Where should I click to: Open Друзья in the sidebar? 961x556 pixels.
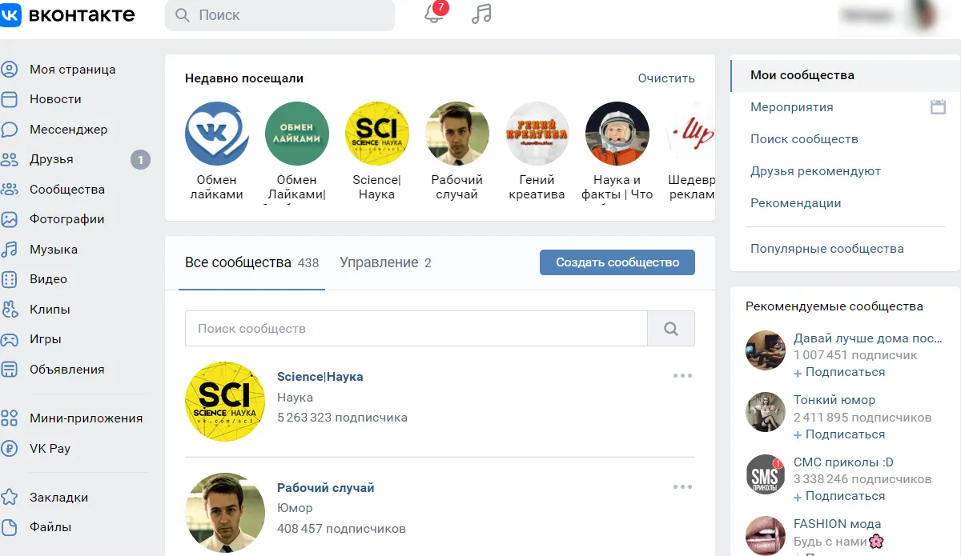[51, 159]
